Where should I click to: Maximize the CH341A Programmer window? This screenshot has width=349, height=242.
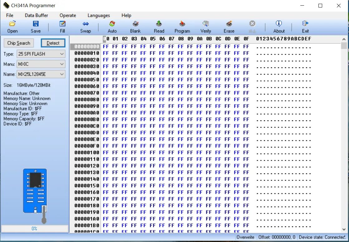point(320,6)
